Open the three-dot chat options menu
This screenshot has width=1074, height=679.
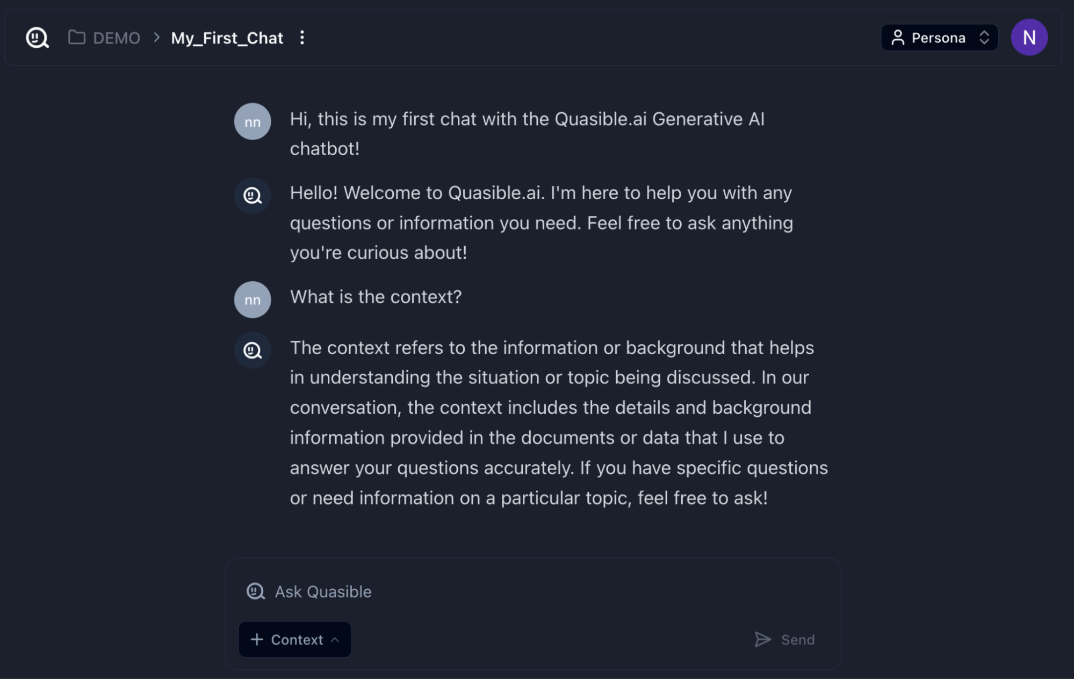click(302, 38)
